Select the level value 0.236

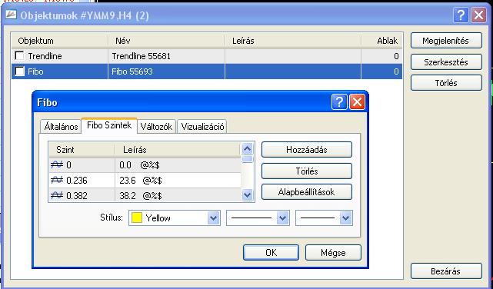point(77,181)
